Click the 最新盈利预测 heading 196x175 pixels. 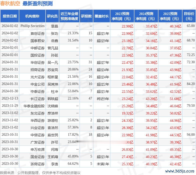coord(38,3)
